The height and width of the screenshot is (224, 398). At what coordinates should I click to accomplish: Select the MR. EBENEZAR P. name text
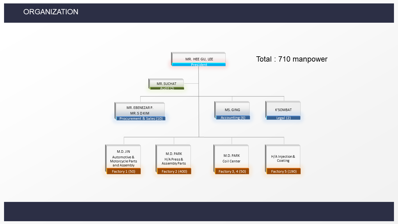tap(140, 108)
